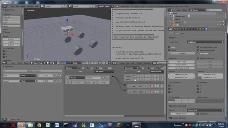Click the World icon in outliner
The image size is (228, 128).
[x=174, y=19]
